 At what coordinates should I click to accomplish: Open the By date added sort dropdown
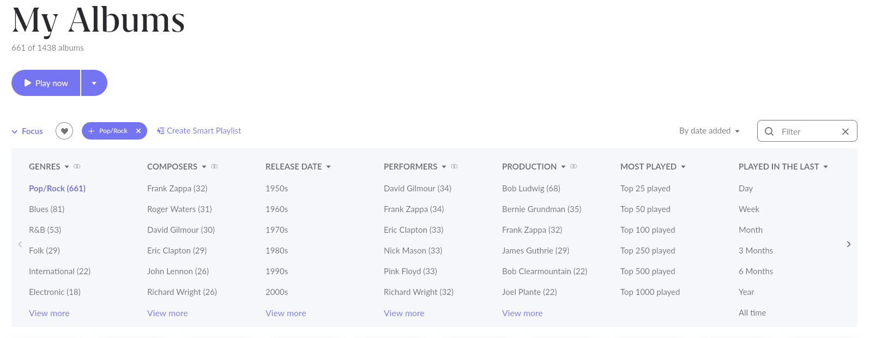point(709,131)
